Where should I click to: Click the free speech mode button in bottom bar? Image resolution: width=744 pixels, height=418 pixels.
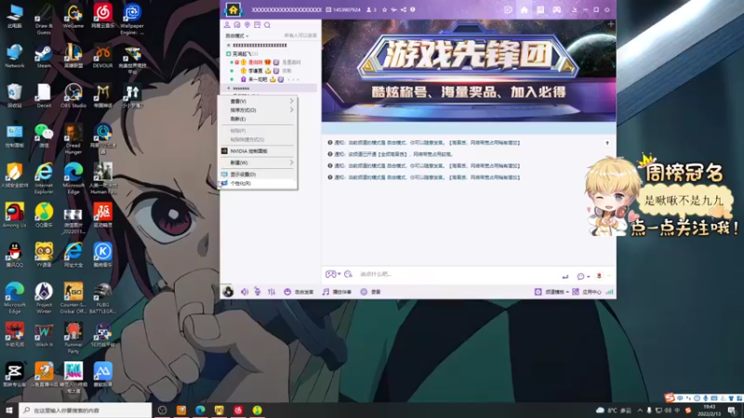click(299, 292)
